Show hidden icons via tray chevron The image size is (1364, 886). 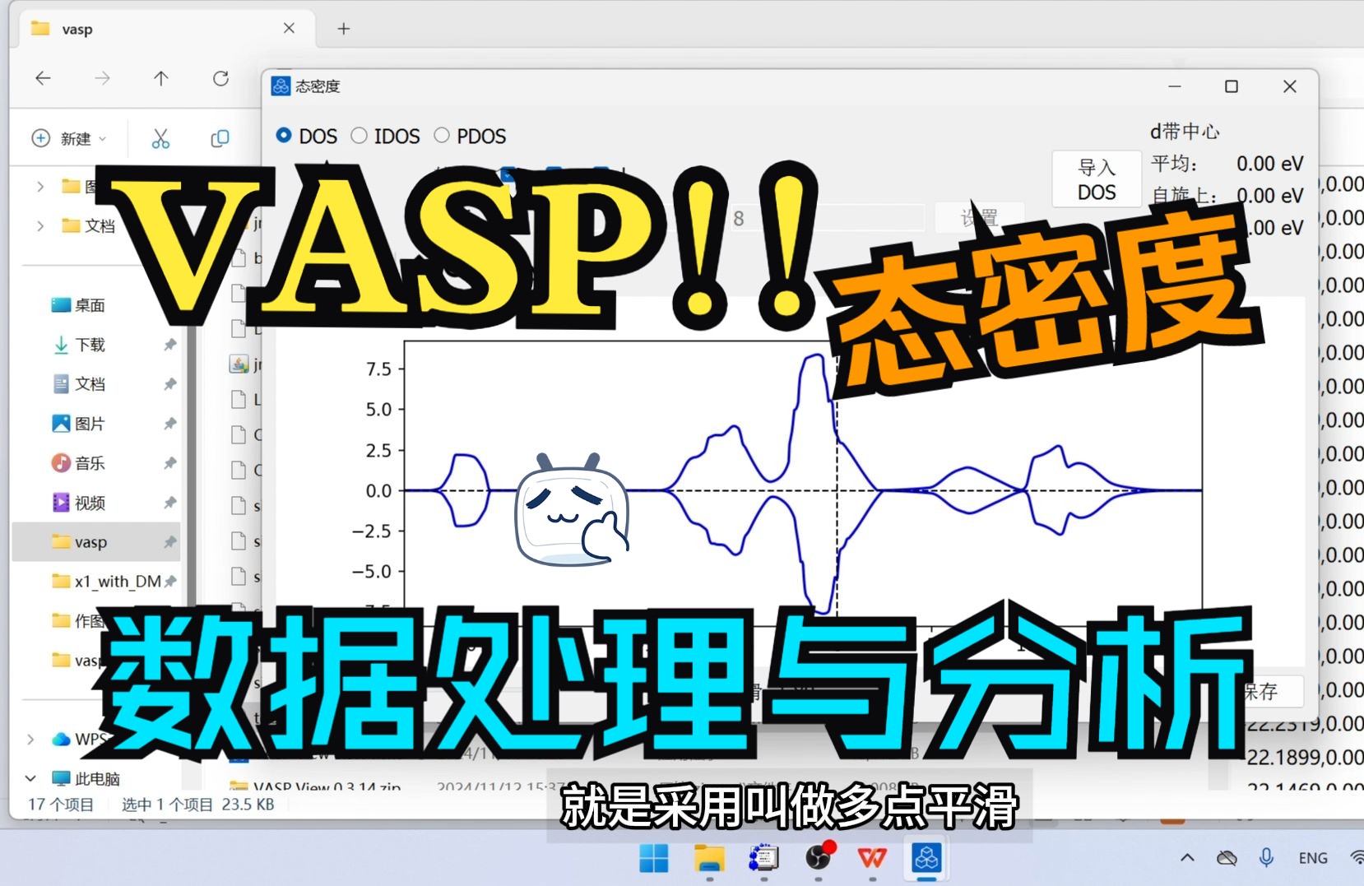[1188, 857]
